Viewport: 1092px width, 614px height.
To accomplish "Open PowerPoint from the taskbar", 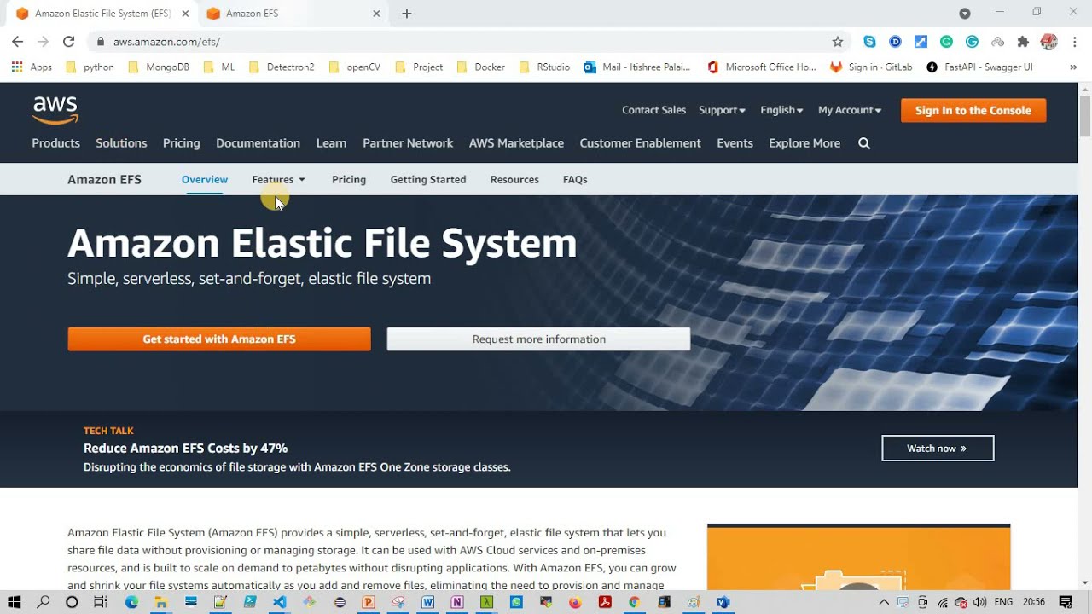I will pos(369,602).
